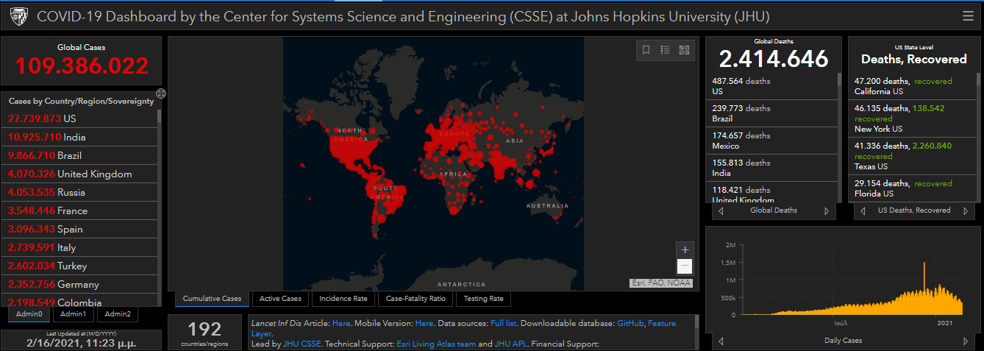This screenshot has height=351, width=984.
Task: Go to next Global Deaths panel
Action: tap(826, 211)
